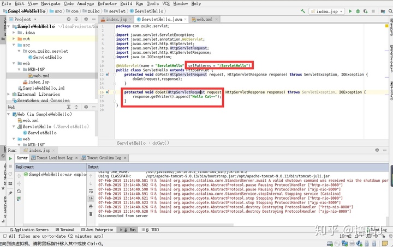Open the Refactor menu
Screen dimensions: 393x247
(x=107, y=3)
